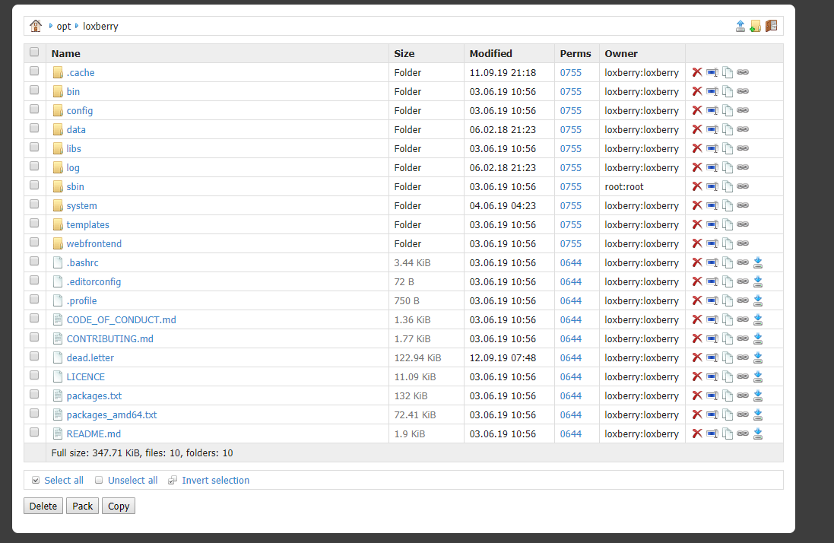Image resolution: width=834 pixels, height=543 pixels.
Task: Open the CONTRIBUTING.md file
Action: (109, 338)
